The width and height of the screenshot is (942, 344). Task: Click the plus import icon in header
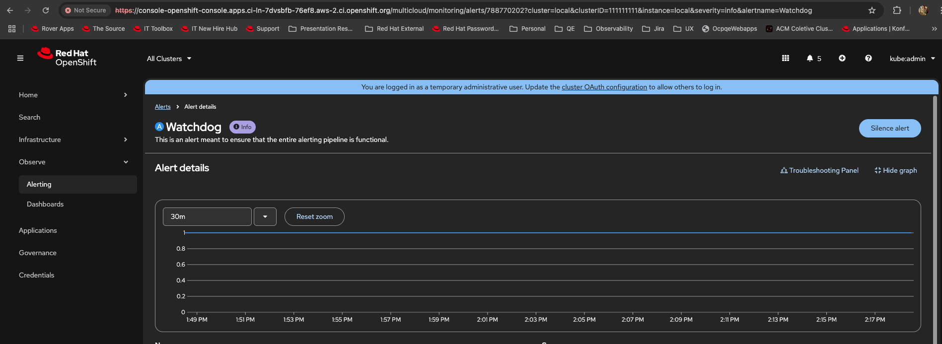842,58
